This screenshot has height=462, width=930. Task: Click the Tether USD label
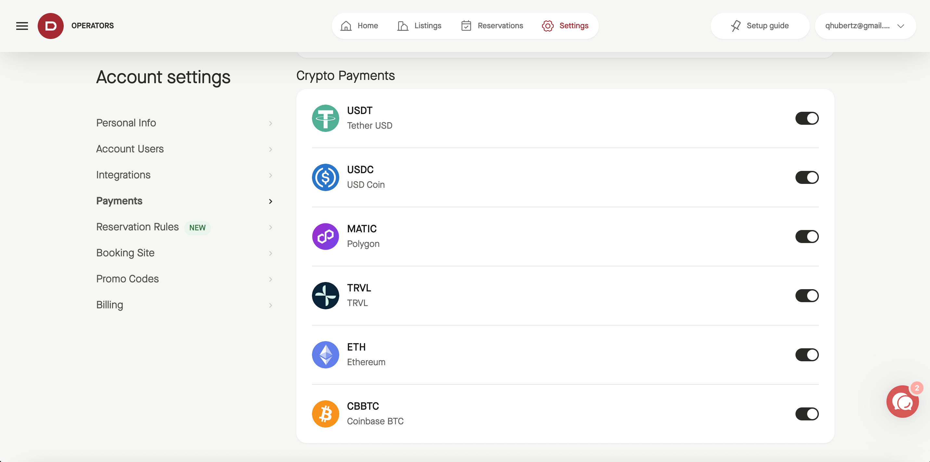tap(369, 126)
